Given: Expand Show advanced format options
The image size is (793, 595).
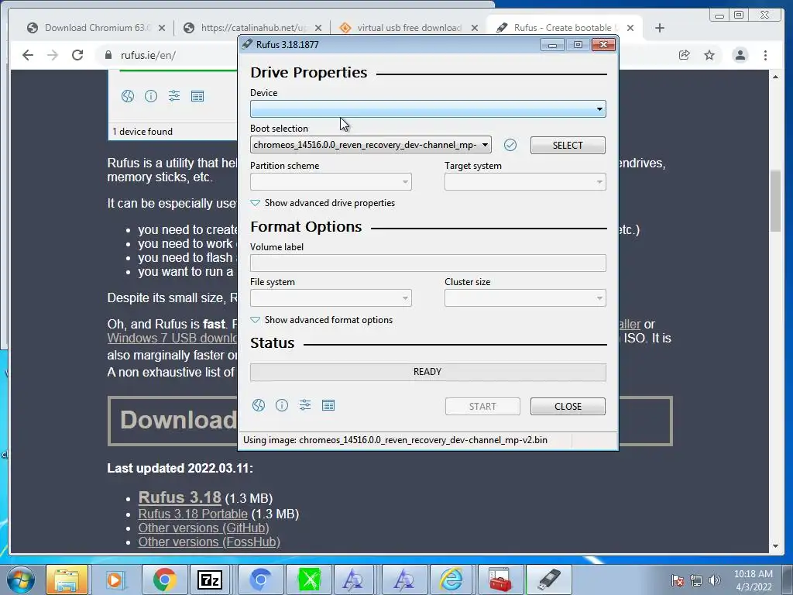Looking at the screenshot, I should pos(321,320).
